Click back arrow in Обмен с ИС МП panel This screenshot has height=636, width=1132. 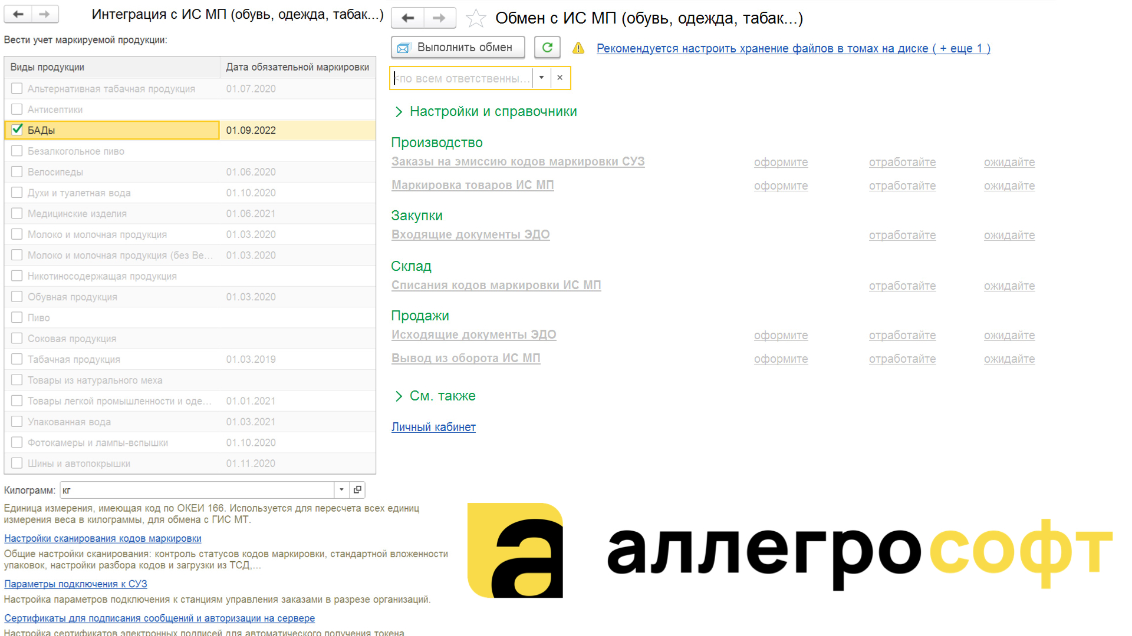(x=407, y=18)
